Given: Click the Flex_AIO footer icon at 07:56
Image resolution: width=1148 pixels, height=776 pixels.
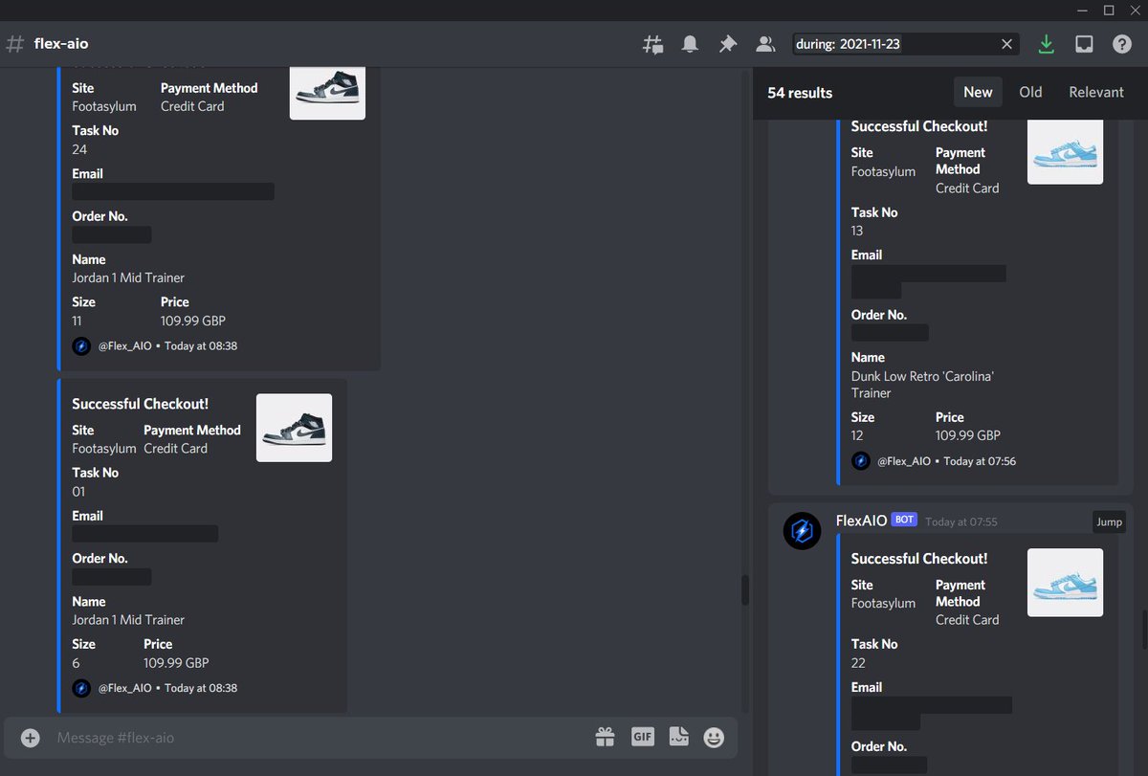Looking at the screenshot, I should tap(861, 461).
